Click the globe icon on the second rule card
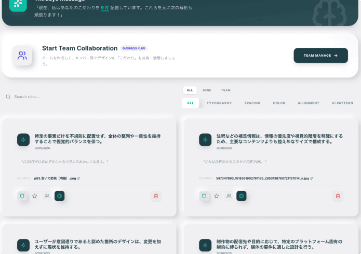 (x=242, y=196)
